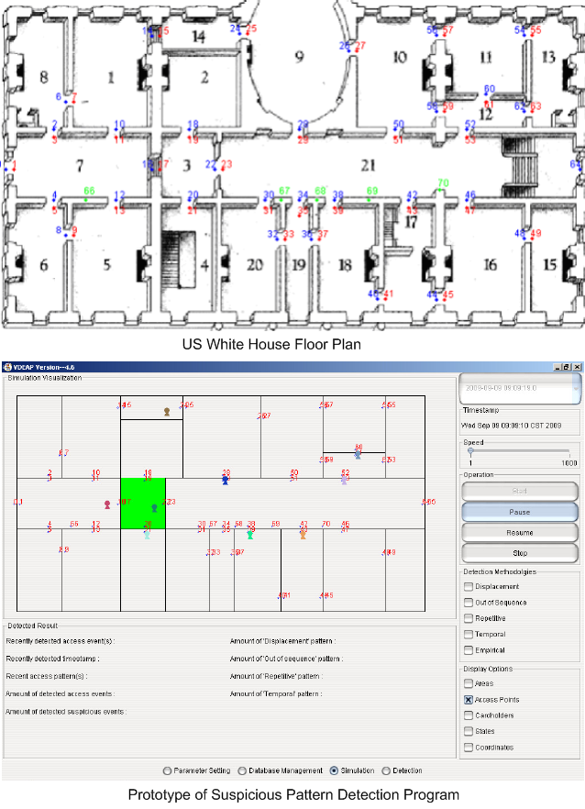This screenshot has width=585, height=809.
Task: Click the maroon cardholder figure in the left corridor
Action: coord(107,504)
